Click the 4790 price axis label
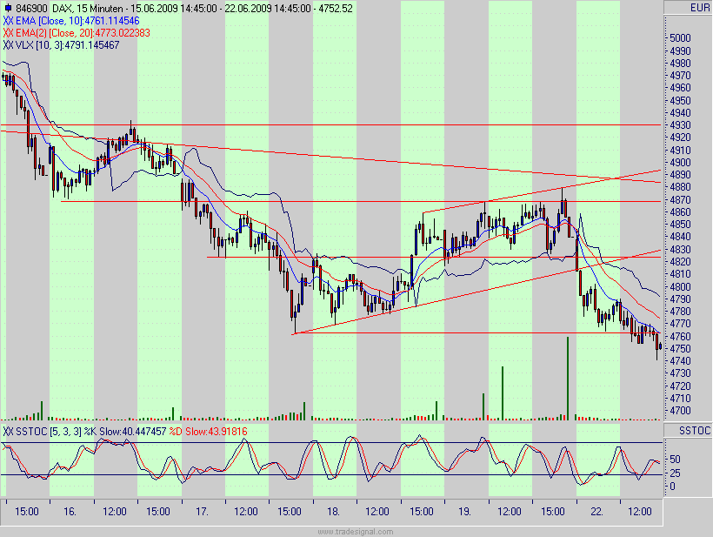 [x=680, y=299]
